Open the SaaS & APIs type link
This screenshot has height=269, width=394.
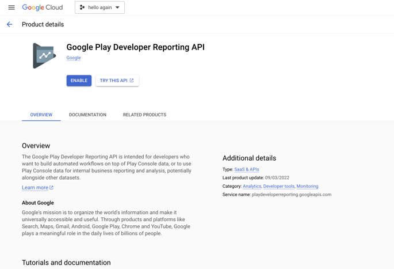point(247,169)
